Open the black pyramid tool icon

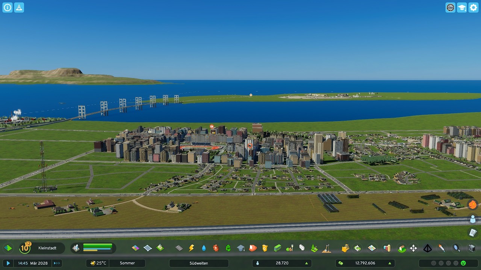[x=428, y=248]
